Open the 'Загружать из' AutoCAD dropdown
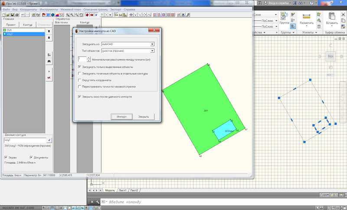The image size is (347, 210). tap(153, 44)
